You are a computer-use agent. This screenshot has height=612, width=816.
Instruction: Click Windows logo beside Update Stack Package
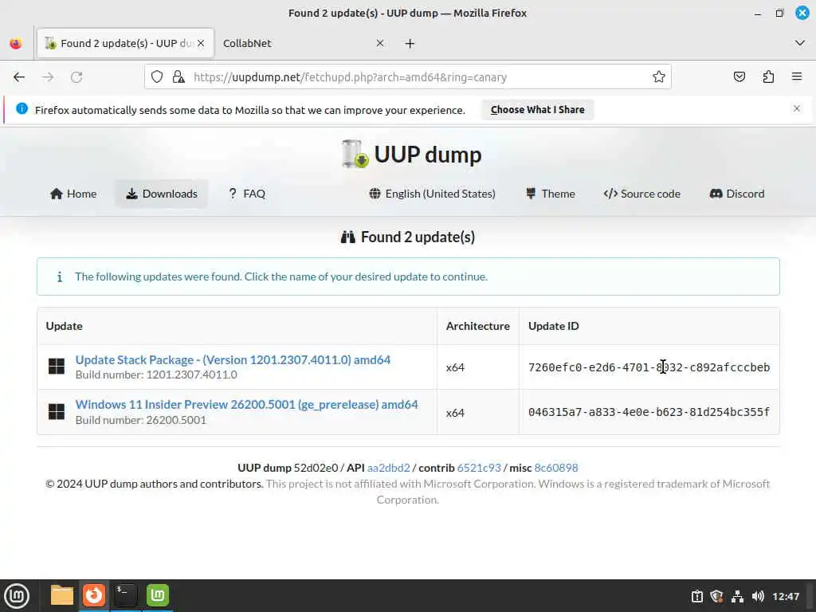tap(57, 367)
